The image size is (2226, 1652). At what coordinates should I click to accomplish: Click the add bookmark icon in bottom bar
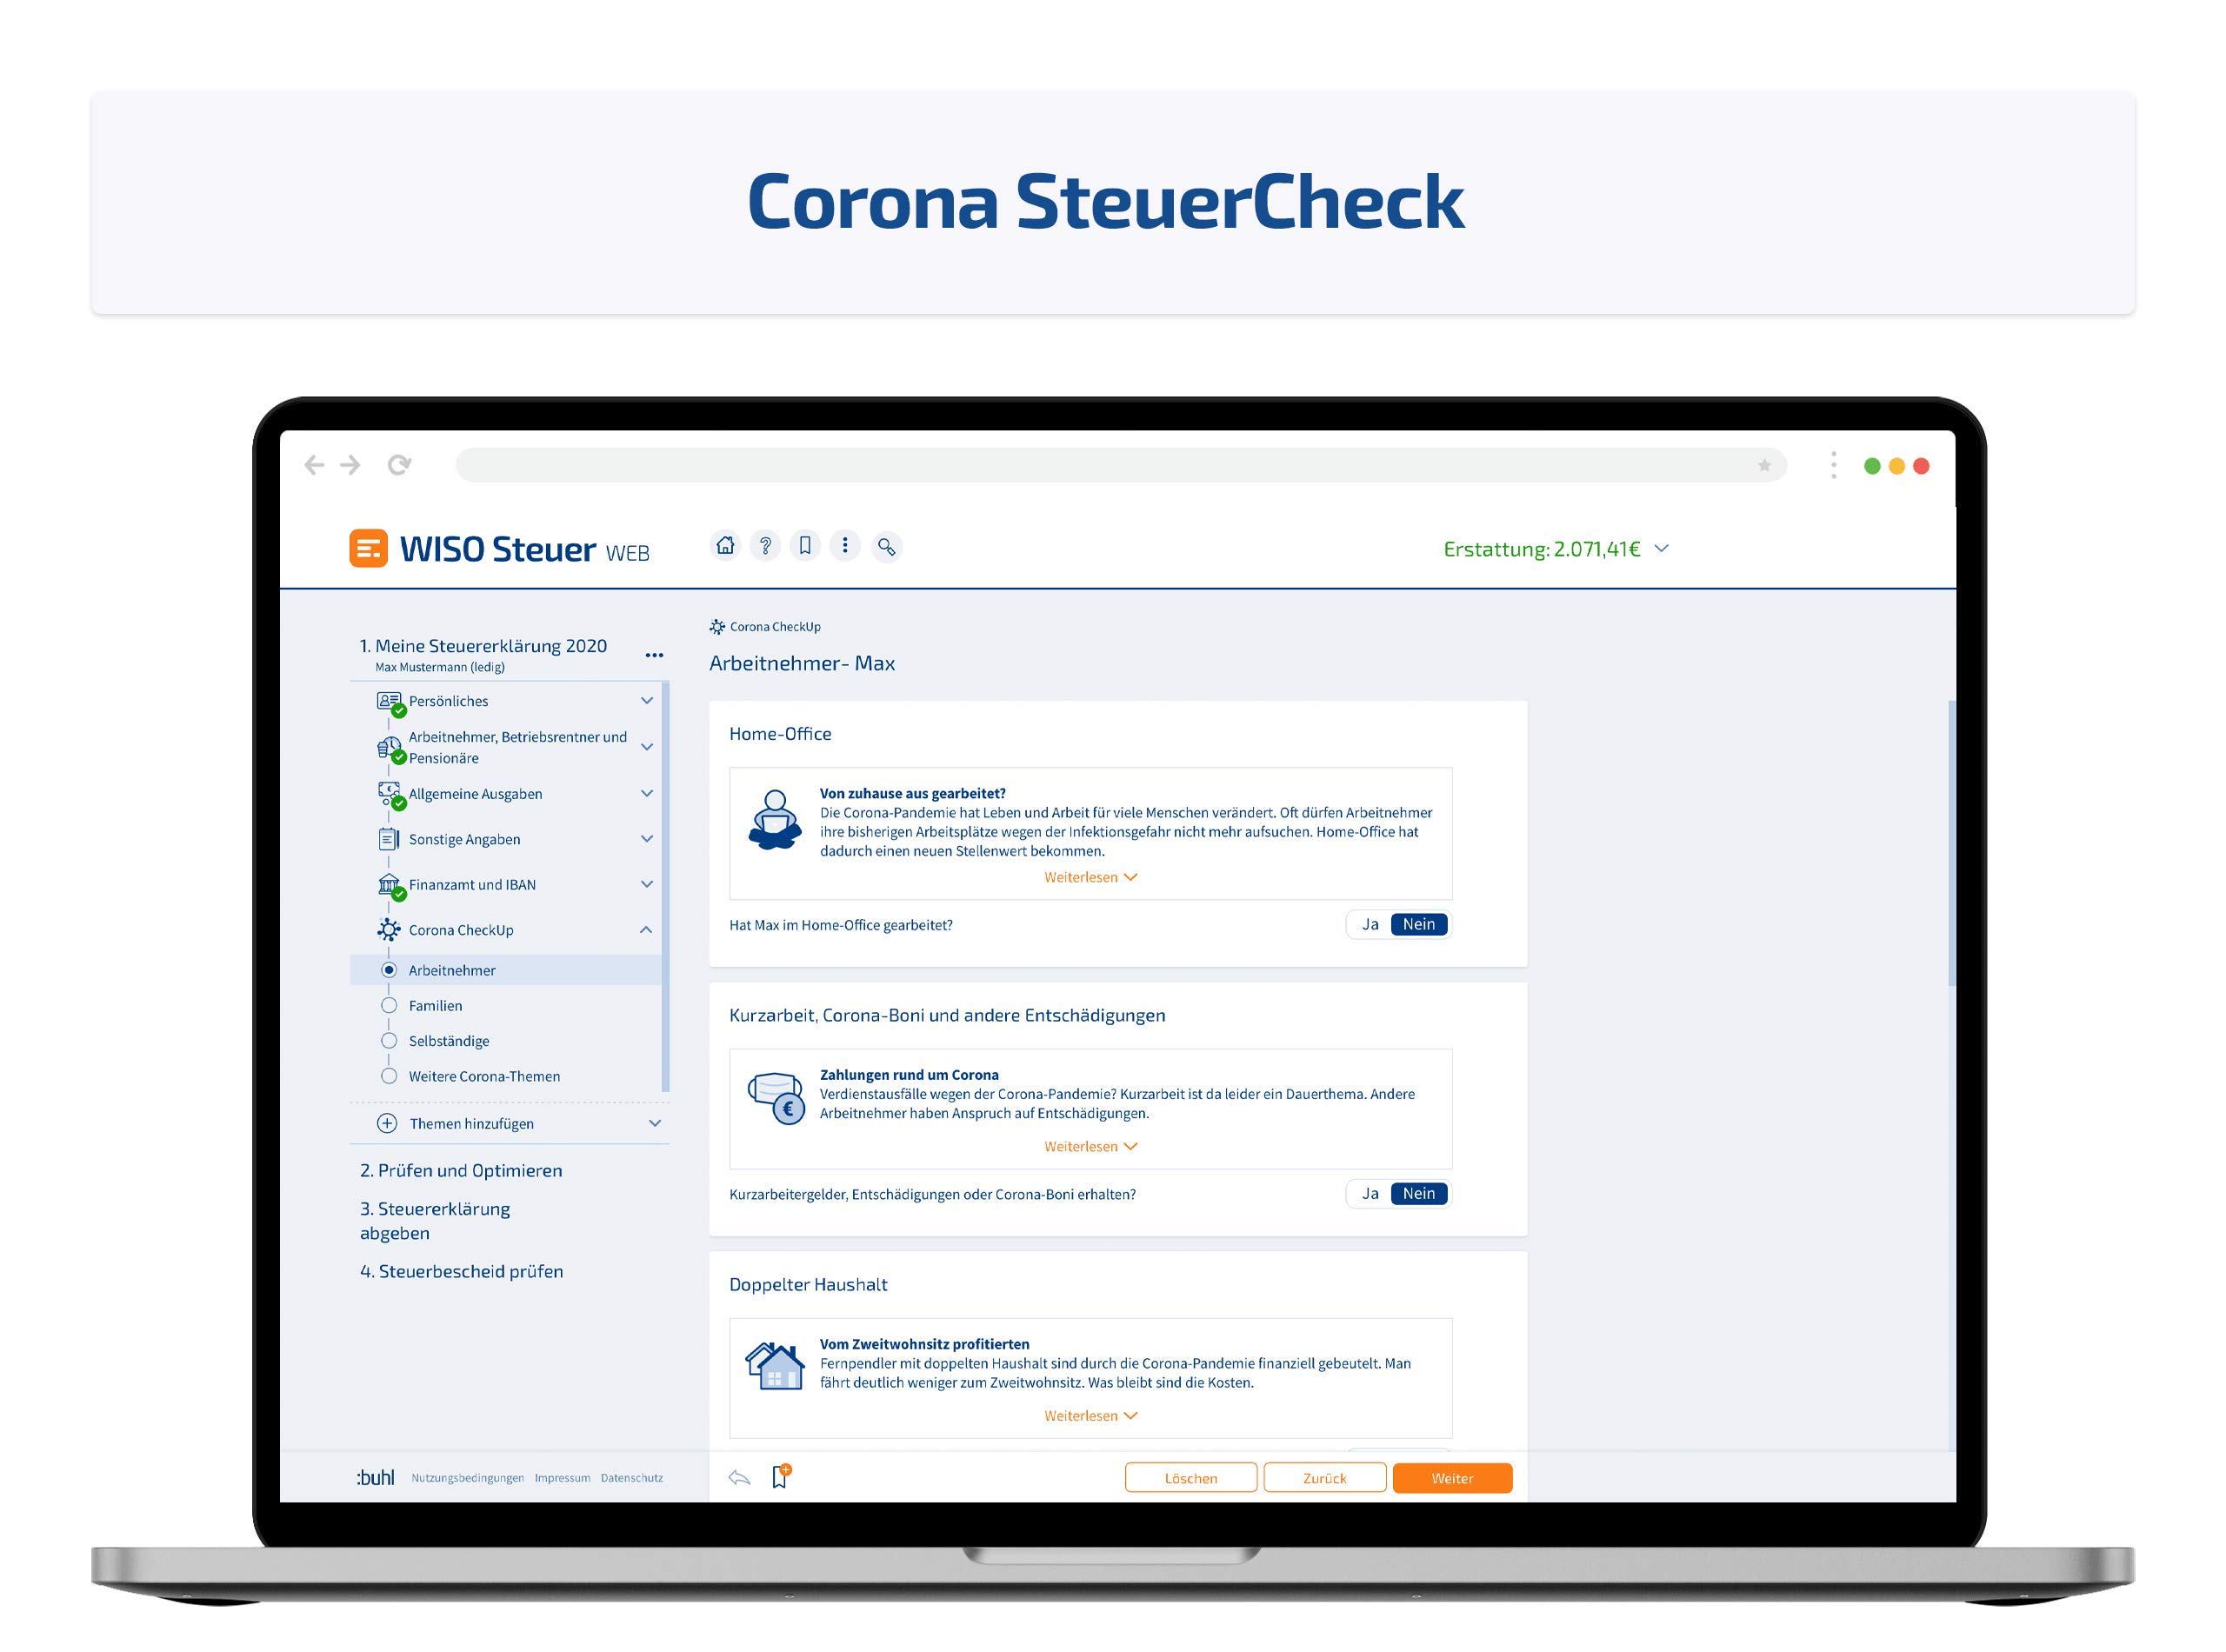click(781, 1476)
